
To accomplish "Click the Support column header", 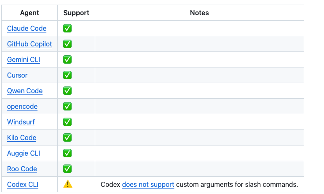I will click(x=76, y=13).
